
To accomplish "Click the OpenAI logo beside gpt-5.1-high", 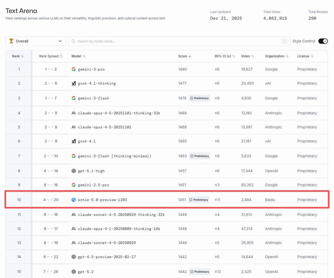I will 73,171.
